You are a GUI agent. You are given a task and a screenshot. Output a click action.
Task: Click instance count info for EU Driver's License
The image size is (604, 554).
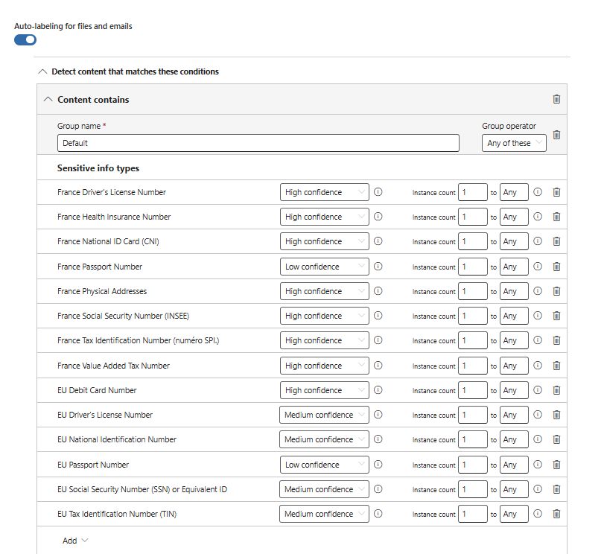pos(538,415)
